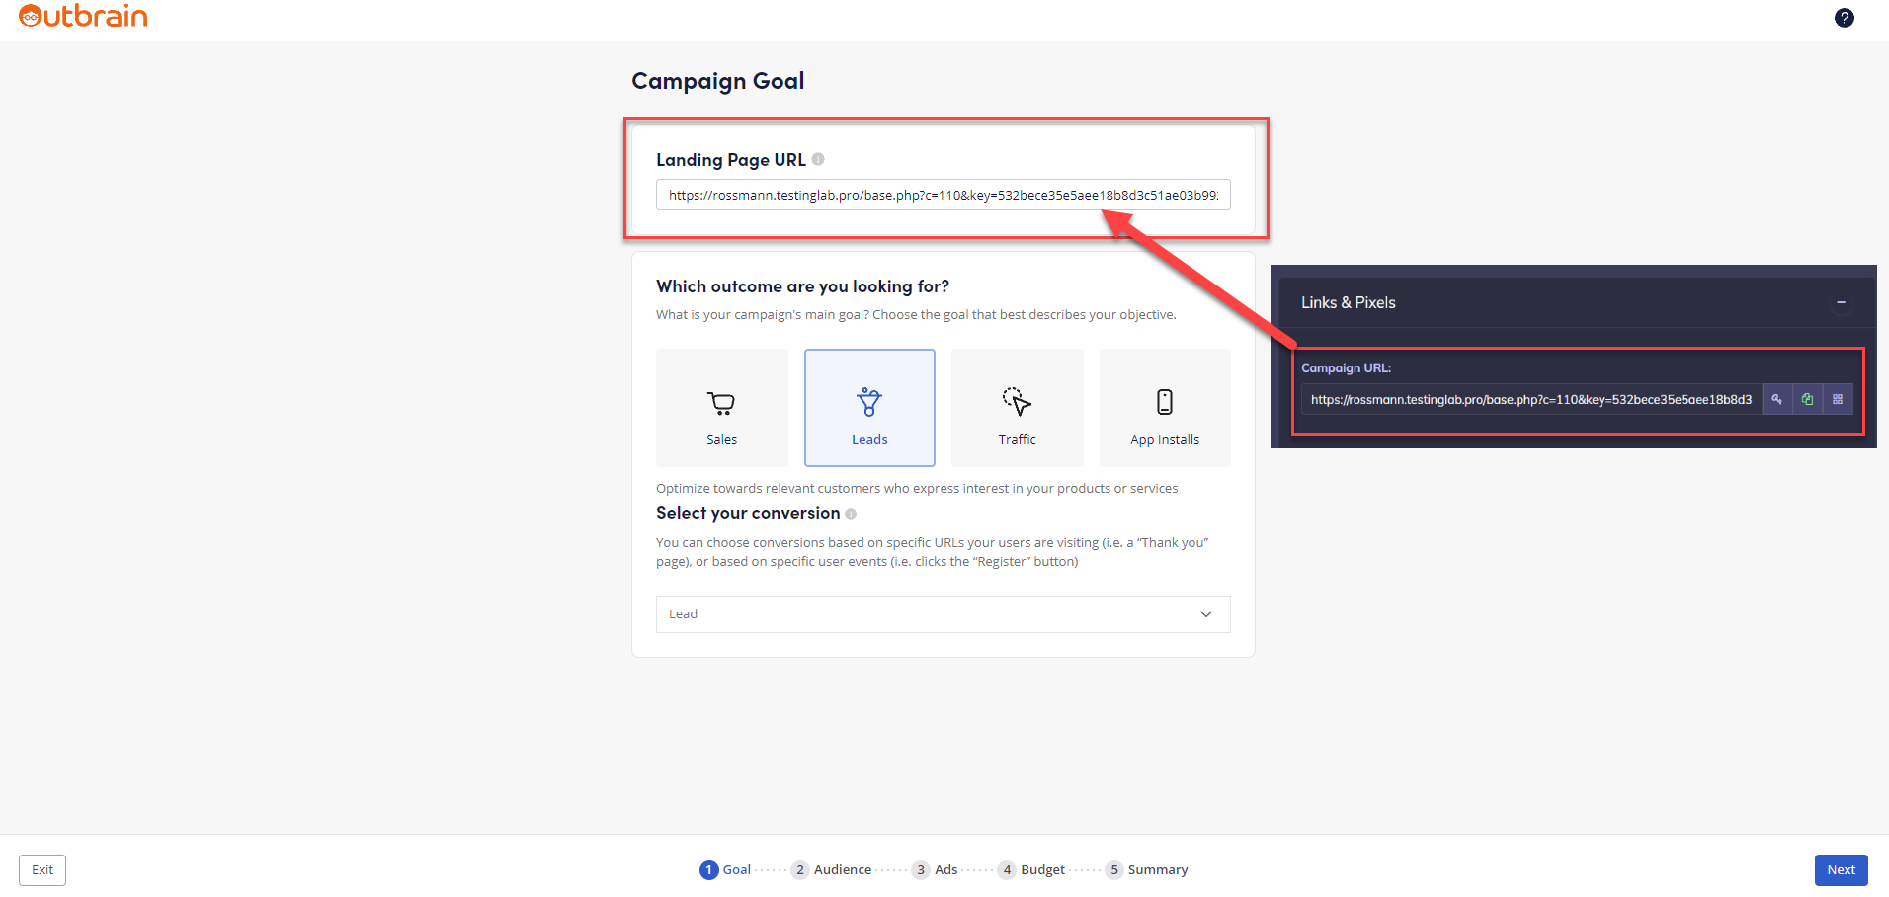1889x897 pixels.
Task: Click the help question mark icon
Action: tap(1844, 17)
